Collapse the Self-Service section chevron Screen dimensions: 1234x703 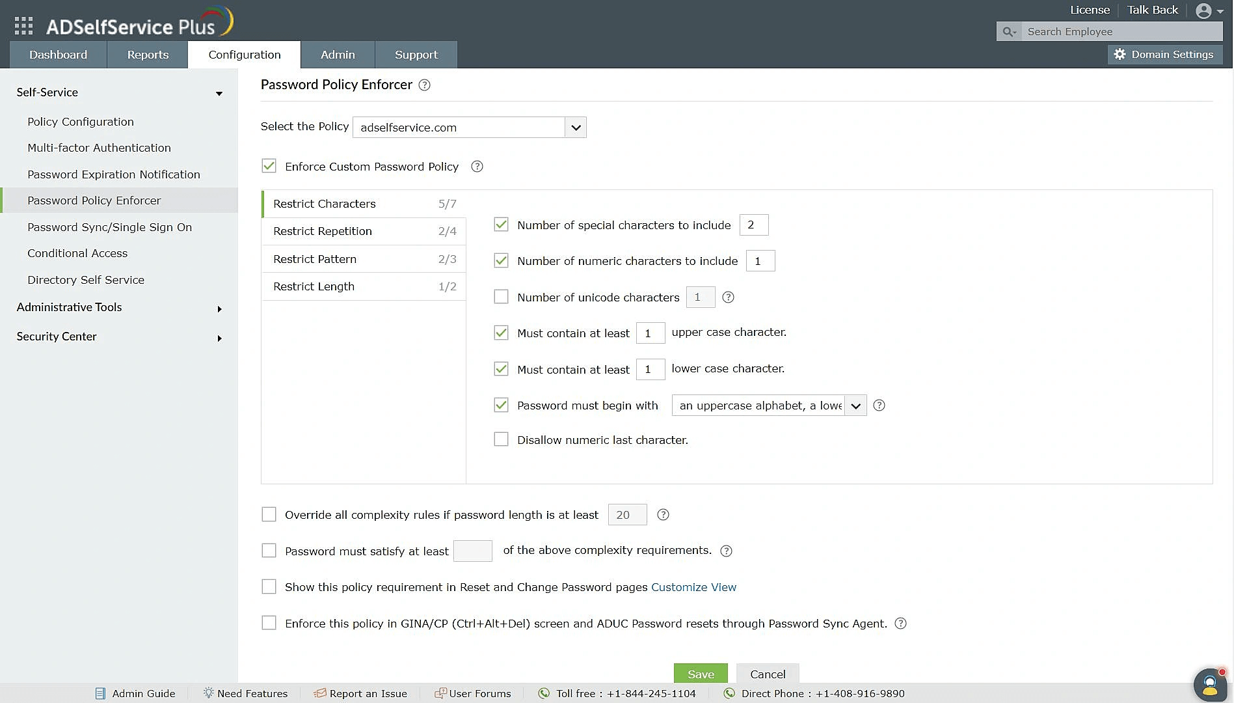(x=219, y=93)
